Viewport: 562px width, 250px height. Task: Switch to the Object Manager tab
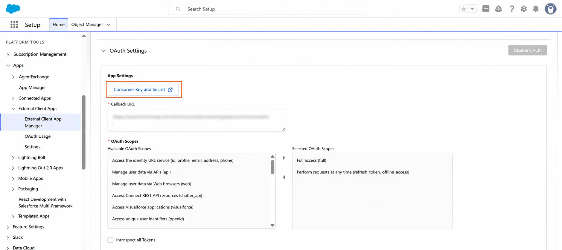[87, 24]
